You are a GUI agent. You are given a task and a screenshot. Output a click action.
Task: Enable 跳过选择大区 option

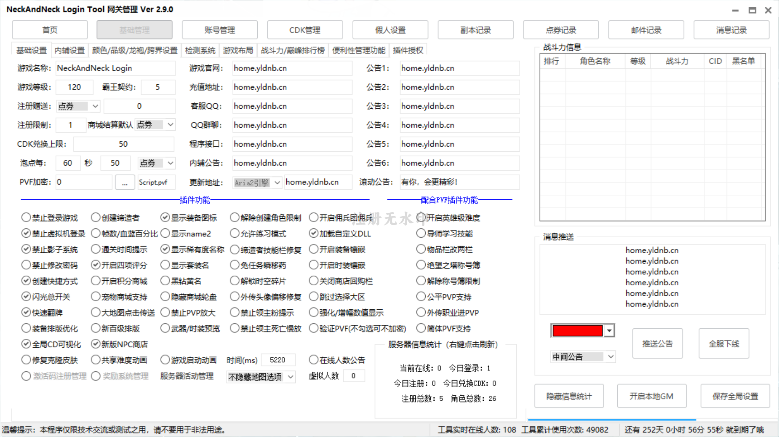(337, 297)
